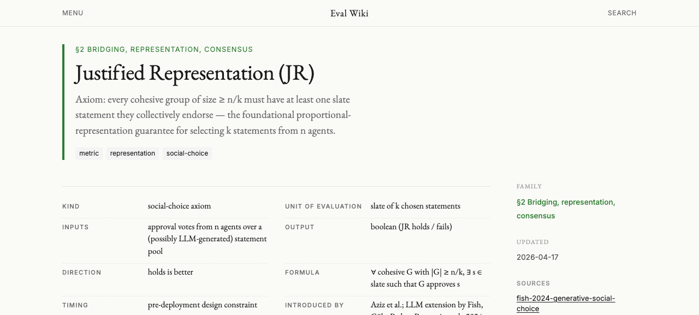Image resolution: width=699 pixels, height=315 pixels.
Task: Open the MENU navigation
Action: pos(73,13)
